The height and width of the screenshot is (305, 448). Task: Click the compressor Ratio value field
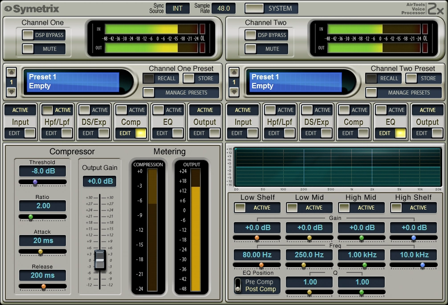[43, 206]
